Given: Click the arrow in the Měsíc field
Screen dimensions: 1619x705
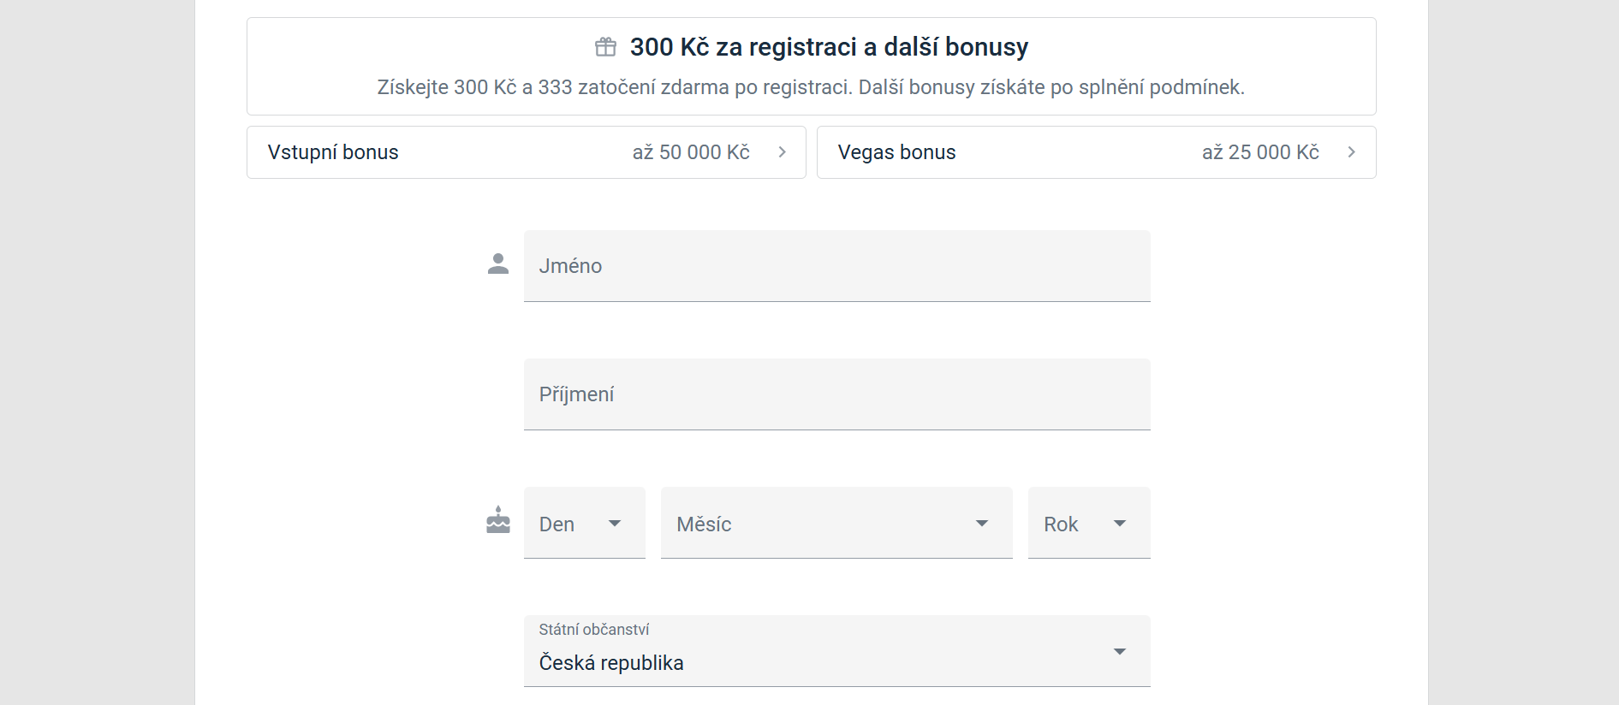Looking at the screenshot, I should click(982, 524).
